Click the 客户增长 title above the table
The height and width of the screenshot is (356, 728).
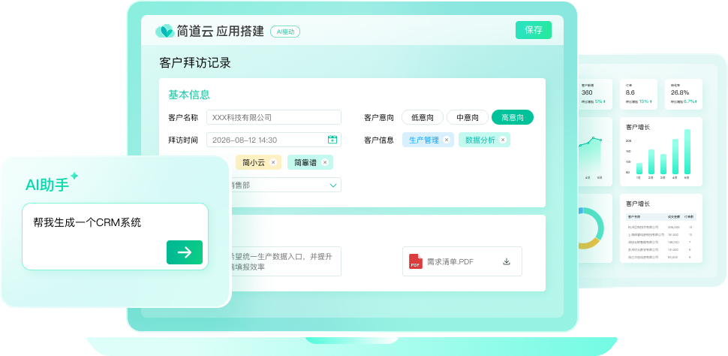coord(637,204)
